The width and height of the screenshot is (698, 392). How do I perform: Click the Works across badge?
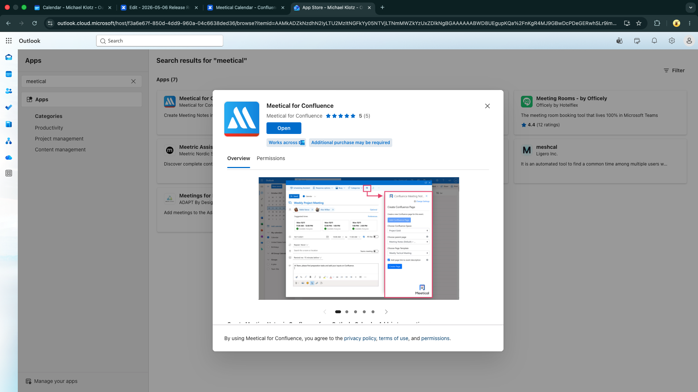coord(286,143)
